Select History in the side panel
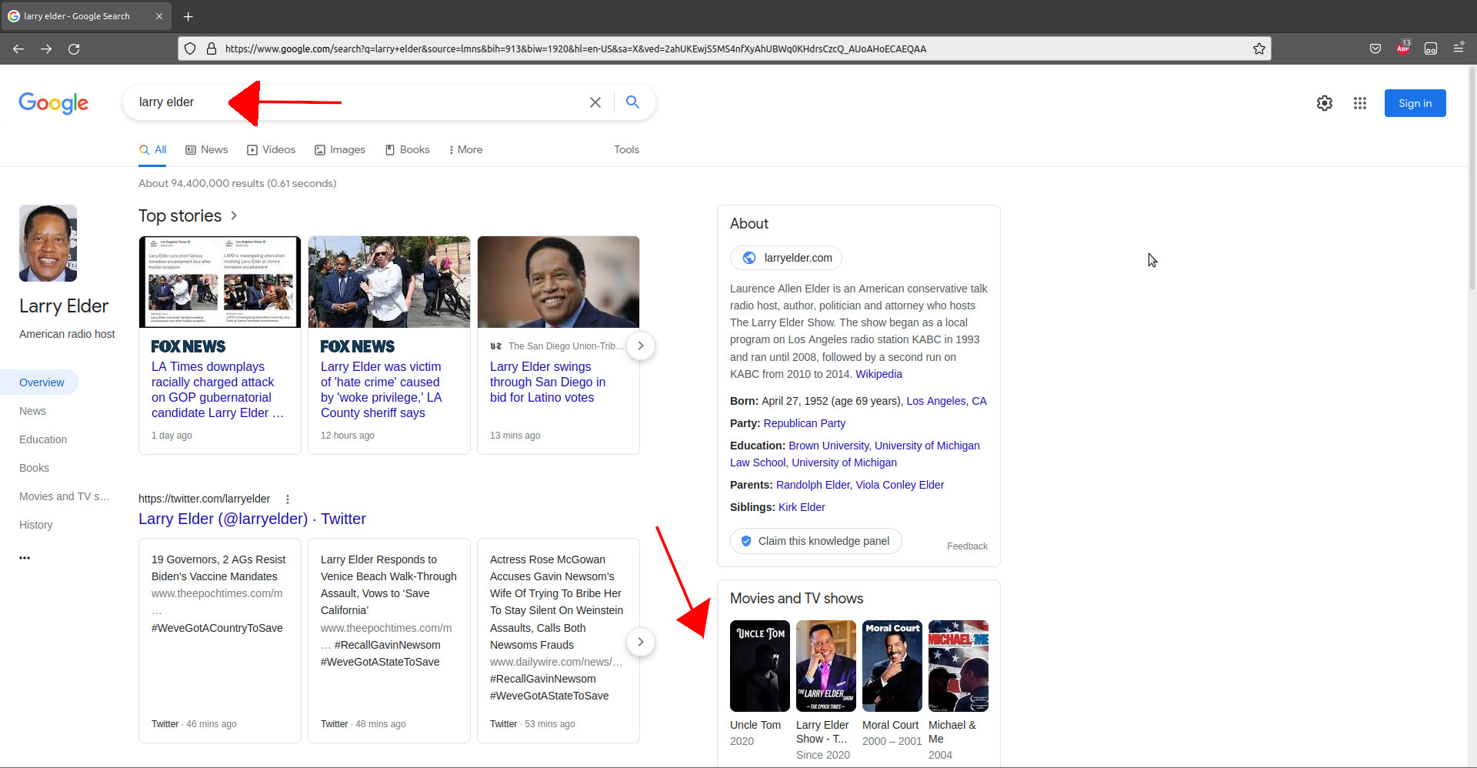Viewport: 1477px width, 768px height. [36, 525]
